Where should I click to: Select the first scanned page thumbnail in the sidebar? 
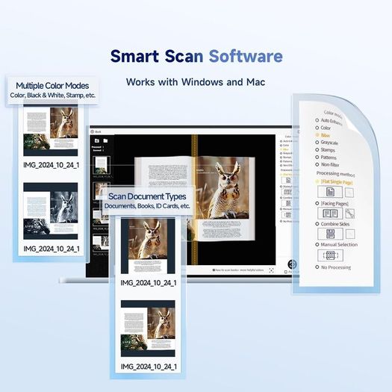coord(102,165)
